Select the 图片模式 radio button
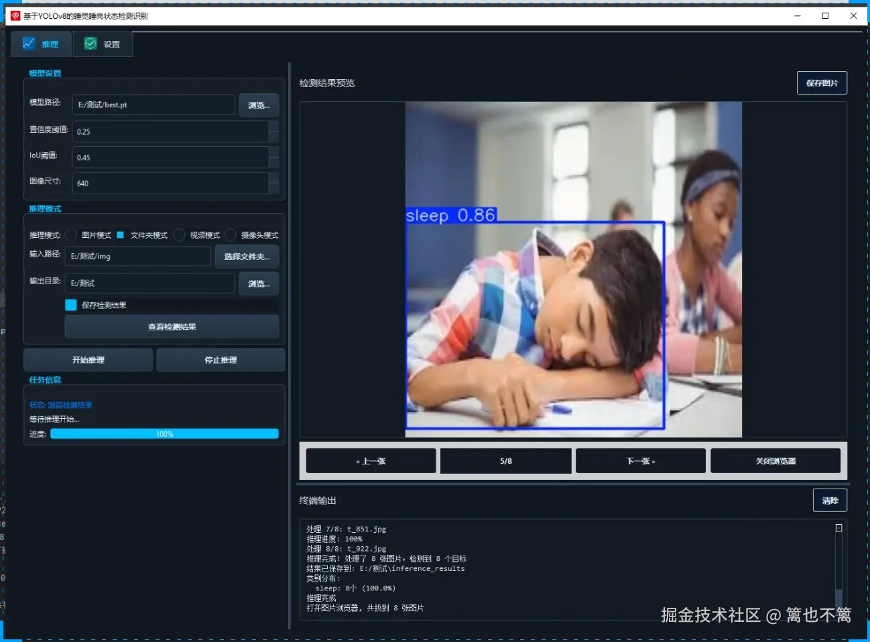The height and width of the screenshot is (642, 870). (72, 235)
